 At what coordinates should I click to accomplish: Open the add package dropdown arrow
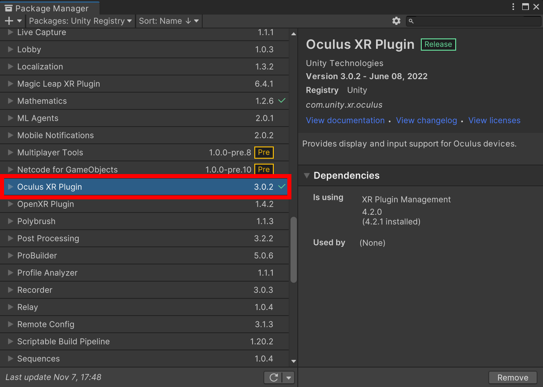(x=19, y=21)
